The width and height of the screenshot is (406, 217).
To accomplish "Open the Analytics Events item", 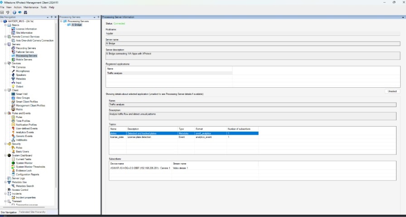I will [27, 132].
